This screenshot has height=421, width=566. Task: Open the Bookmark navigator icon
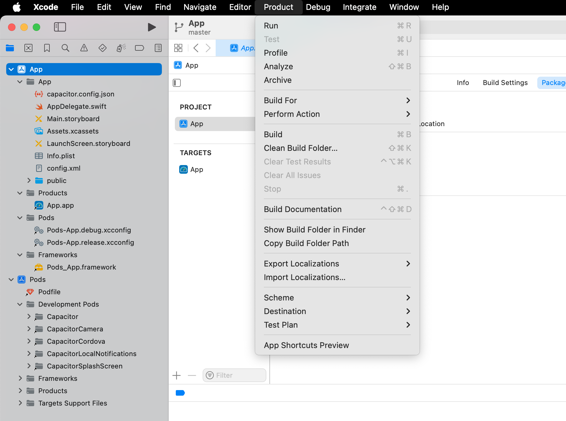click(47, 48)
